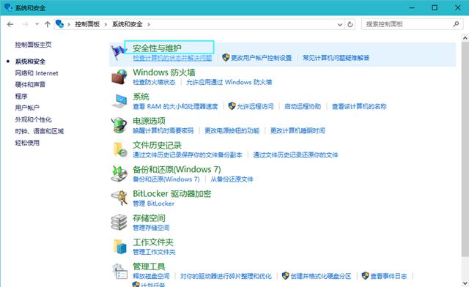Go up one level with up arrow
Viewport: 469px width, 287px height.
click(x=47, y=24)
